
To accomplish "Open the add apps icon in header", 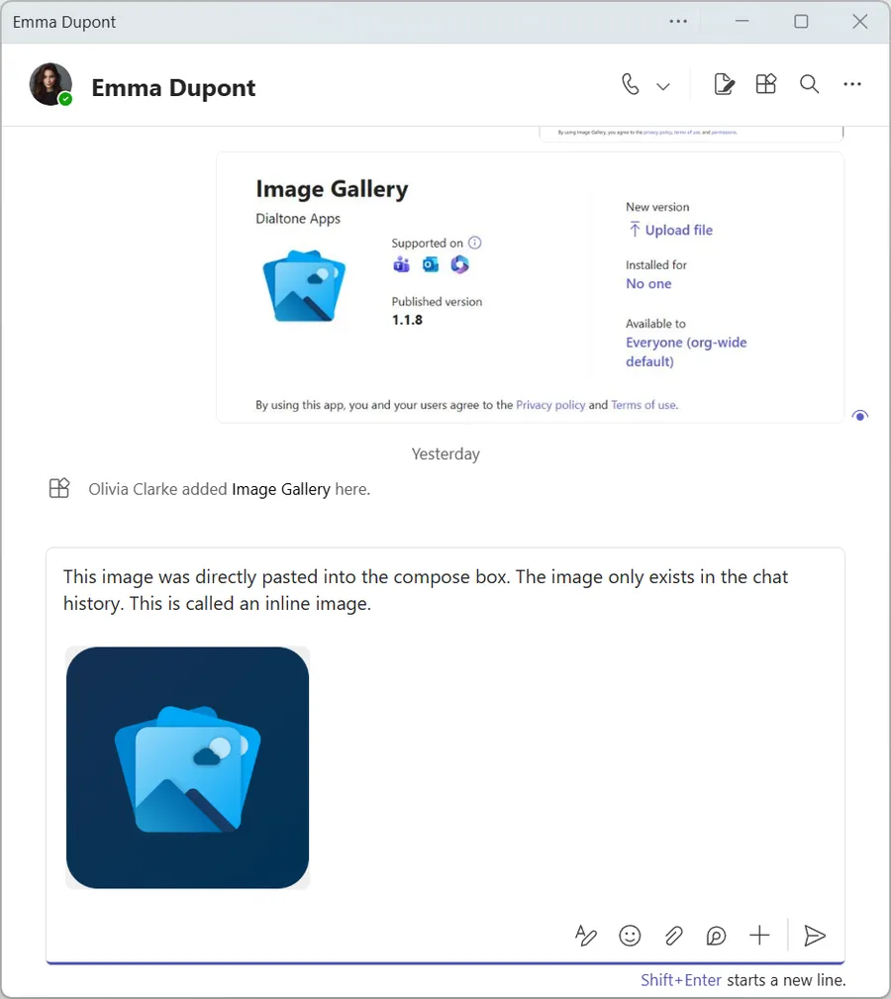I will [766, 84].
